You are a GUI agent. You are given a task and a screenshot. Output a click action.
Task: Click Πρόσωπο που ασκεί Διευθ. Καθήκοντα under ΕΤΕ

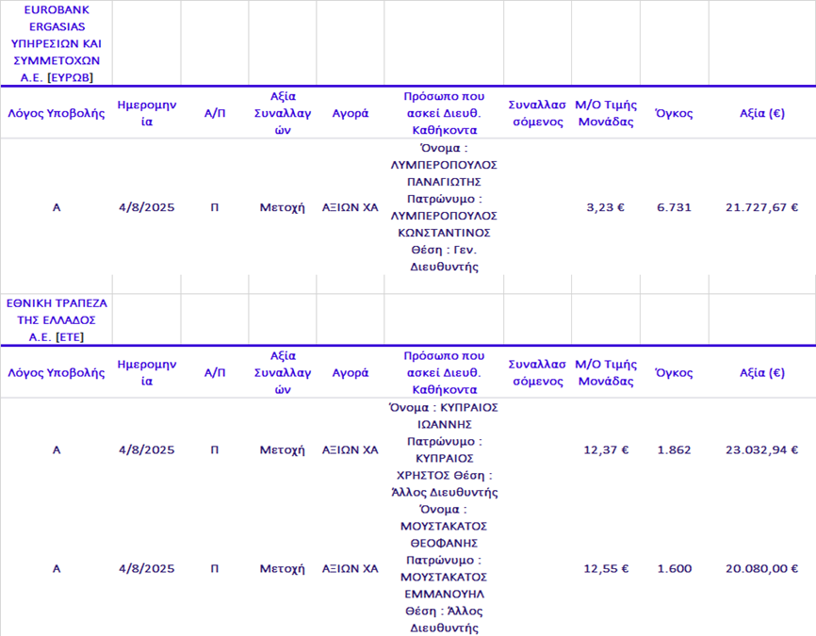(444, 372)
